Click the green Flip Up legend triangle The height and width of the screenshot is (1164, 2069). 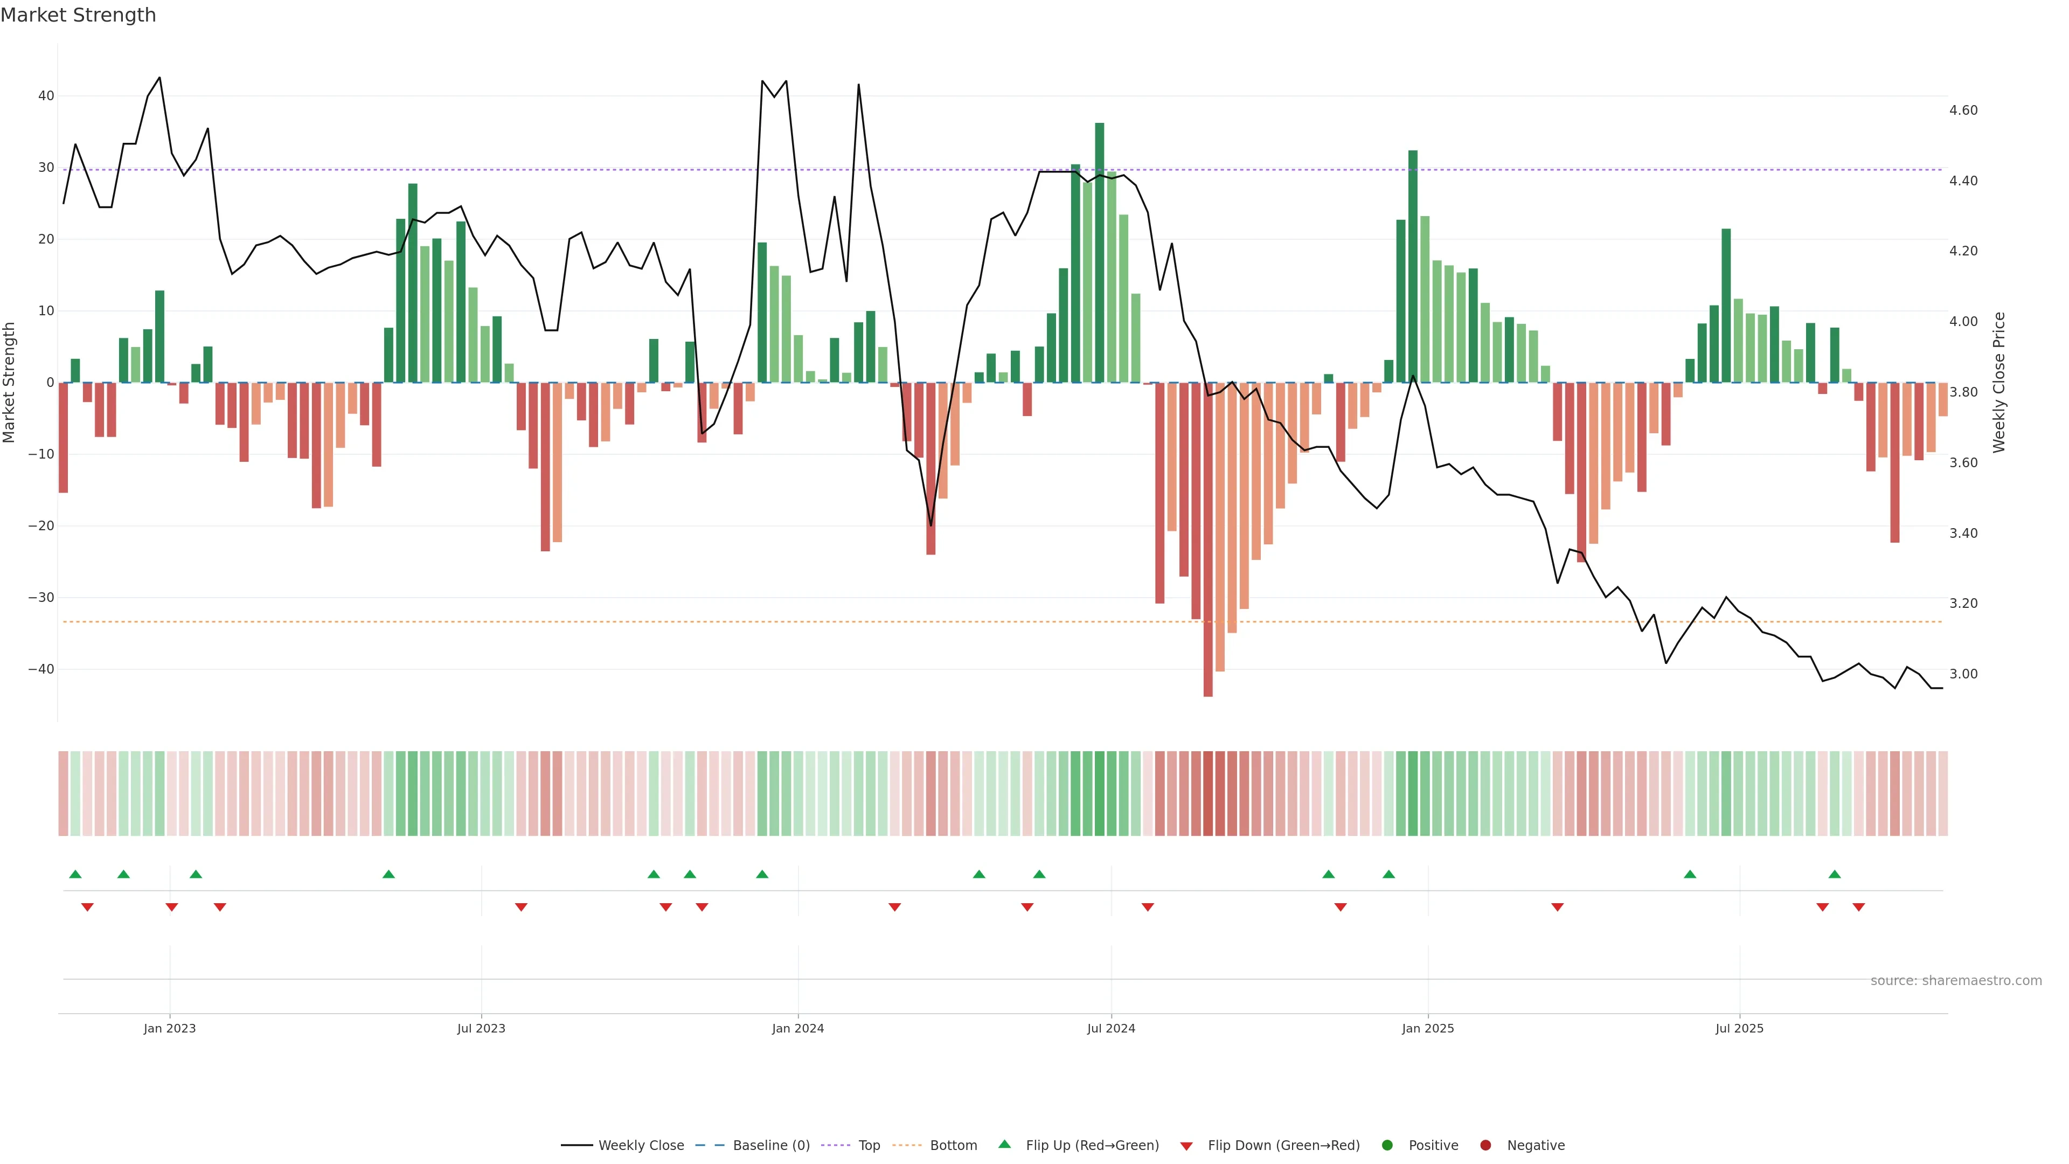[x=1004, y=1144]
